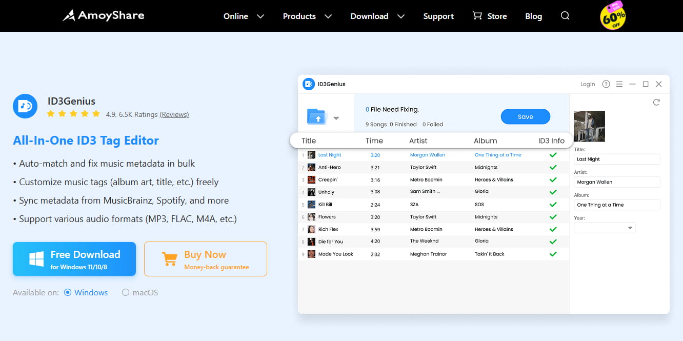This screenshot has height=341, width=683.
Task: Click the green check for Made You Look
Action: (553, 254)
